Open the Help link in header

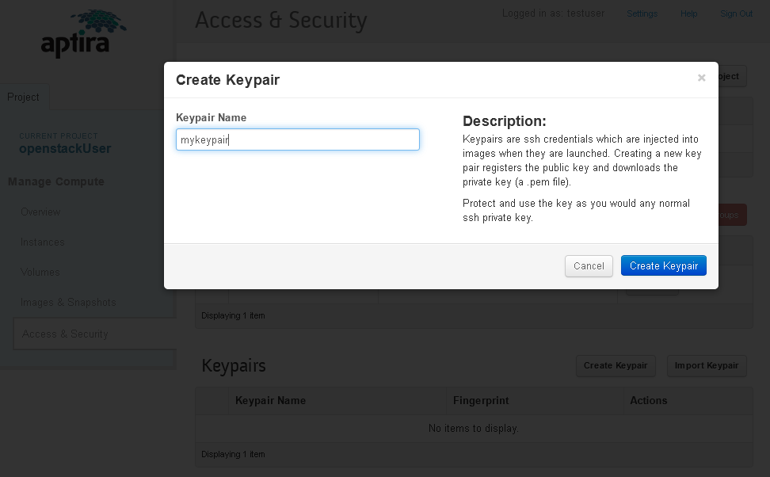point(688,13)
